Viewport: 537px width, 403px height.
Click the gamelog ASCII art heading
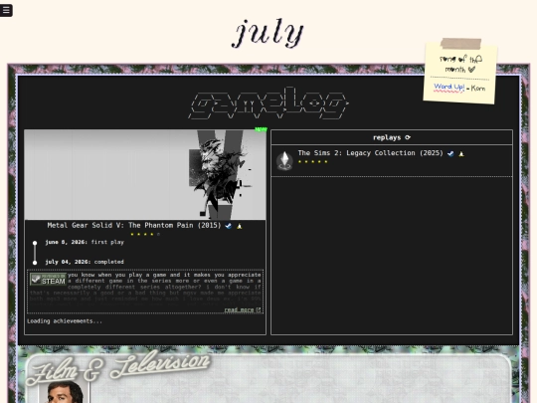pos(268,102)
